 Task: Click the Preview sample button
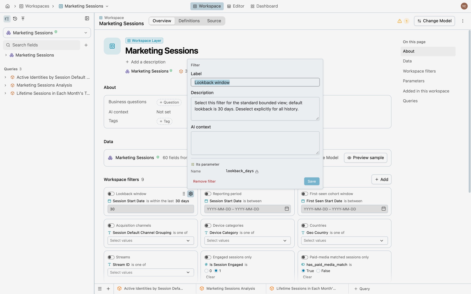pos(366,158)
